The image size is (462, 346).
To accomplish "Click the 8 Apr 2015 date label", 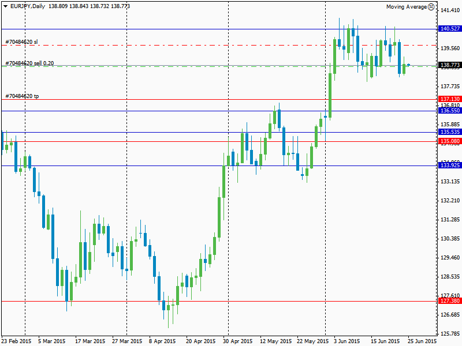I will coord(162,341).
